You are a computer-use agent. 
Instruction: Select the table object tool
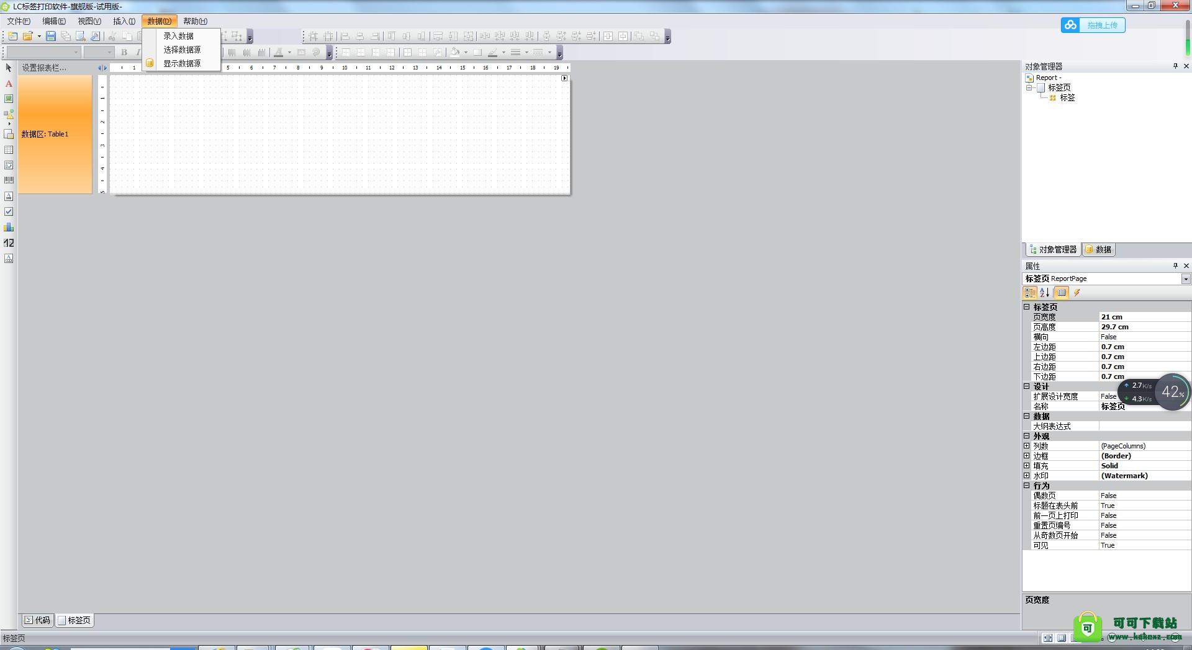click(x=9, y=150)
